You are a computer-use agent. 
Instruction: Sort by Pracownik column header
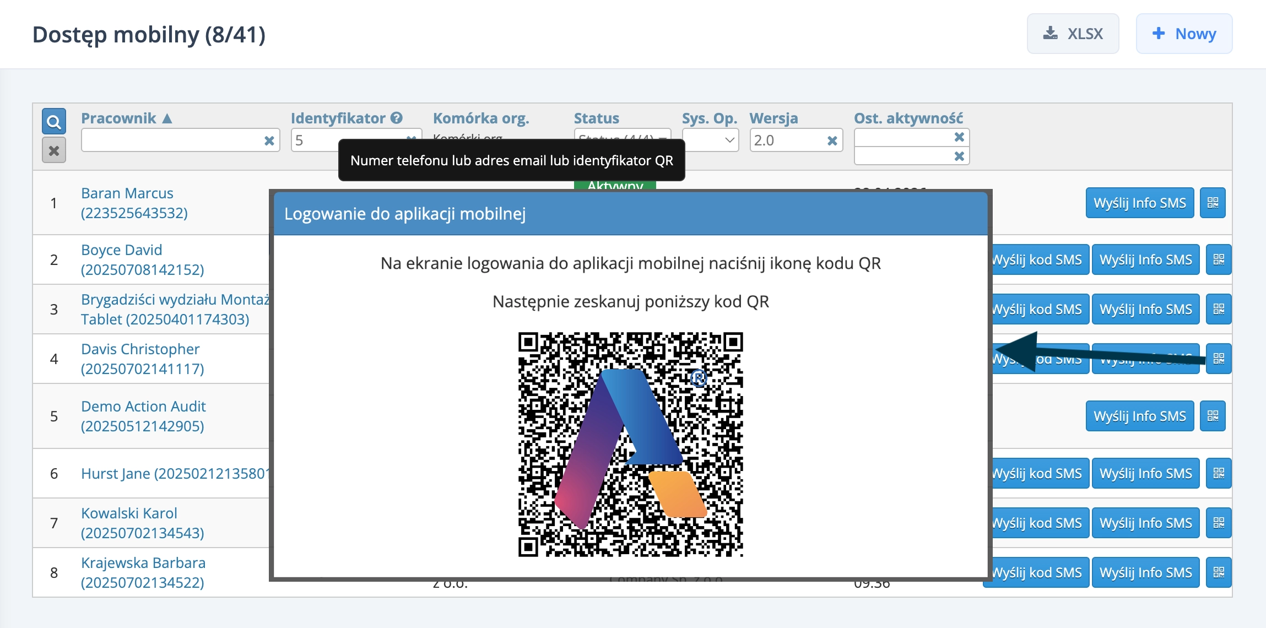coord(119,118)
